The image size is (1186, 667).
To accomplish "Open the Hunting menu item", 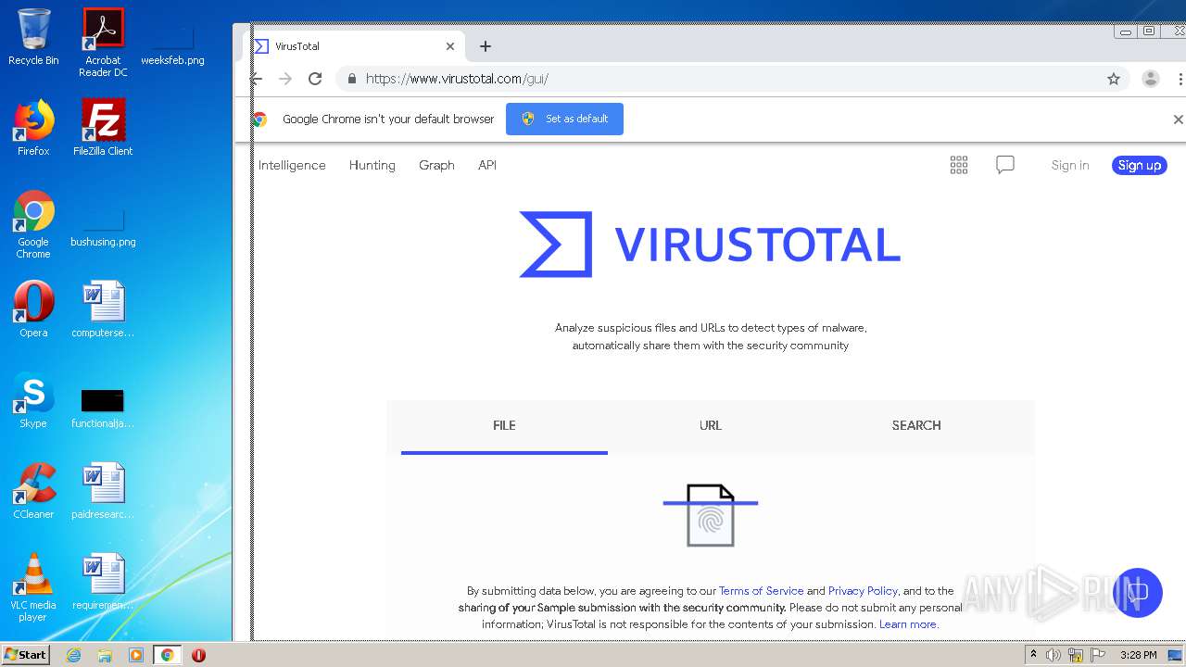I will (x=372, y=165).
